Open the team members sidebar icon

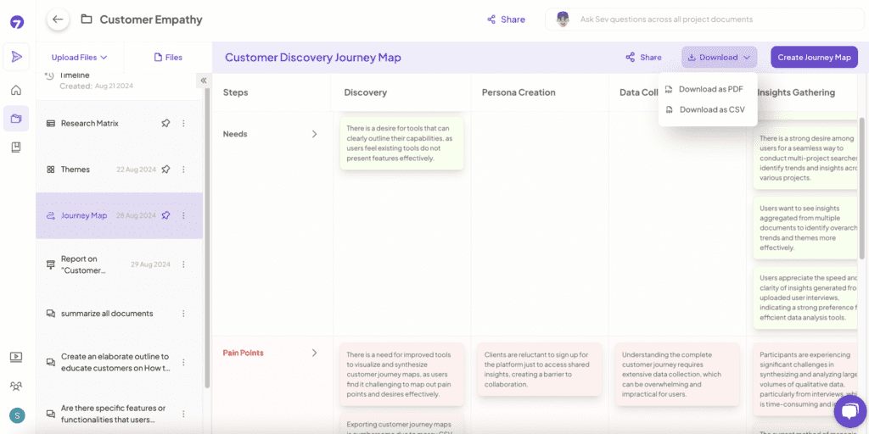[16, 386]
